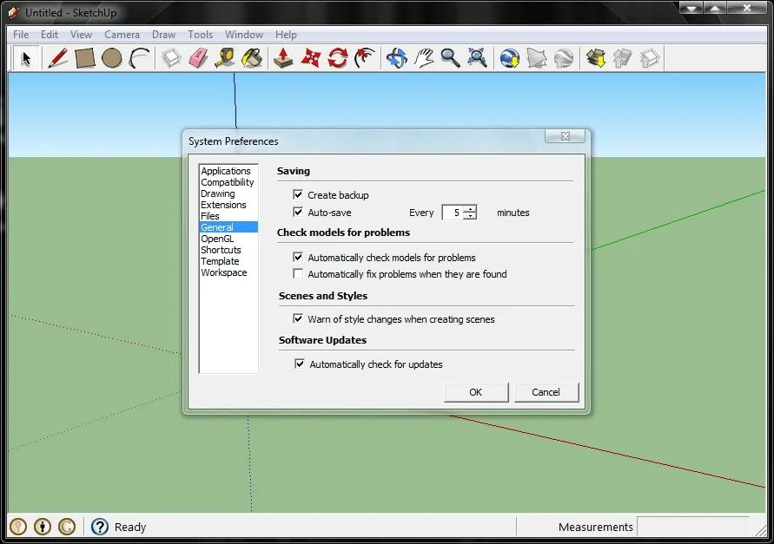Click the Share Model icon
Image resolution: width=774 pixels, height=544 pixels.
[x=623, y=58]
